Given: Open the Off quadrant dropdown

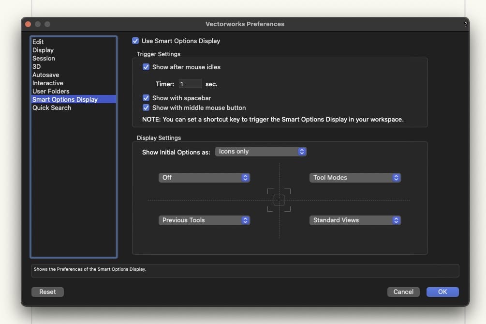Looking at the screenshot, I should (204, 178).
